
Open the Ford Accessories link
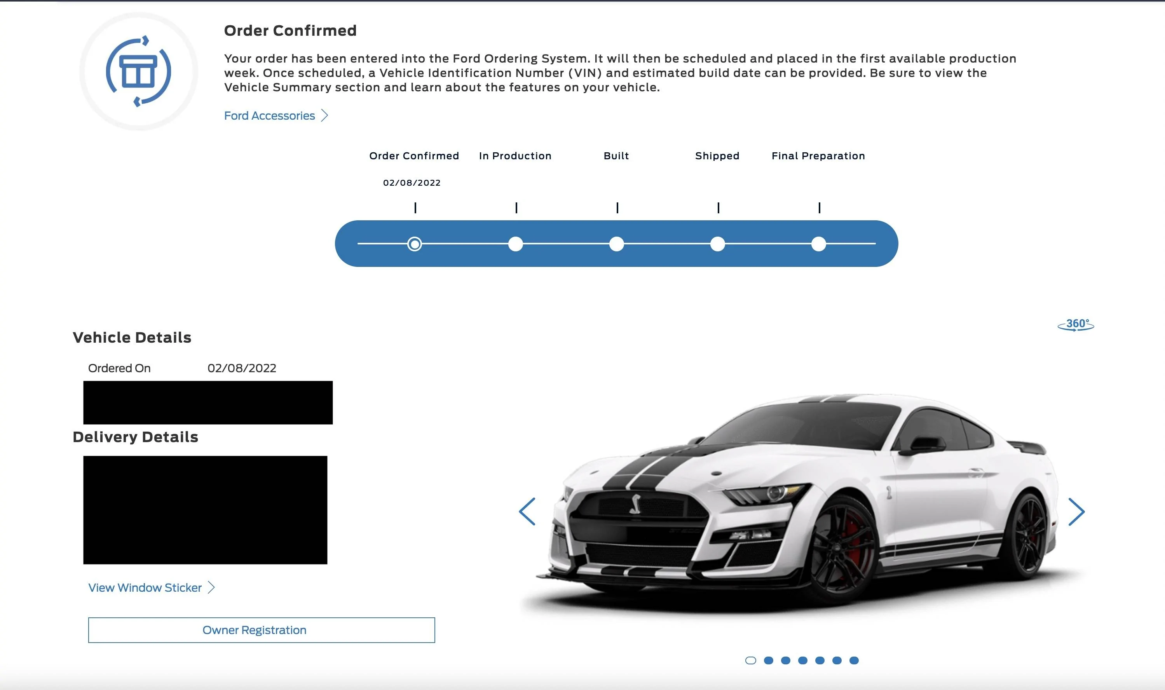(269, 115)
